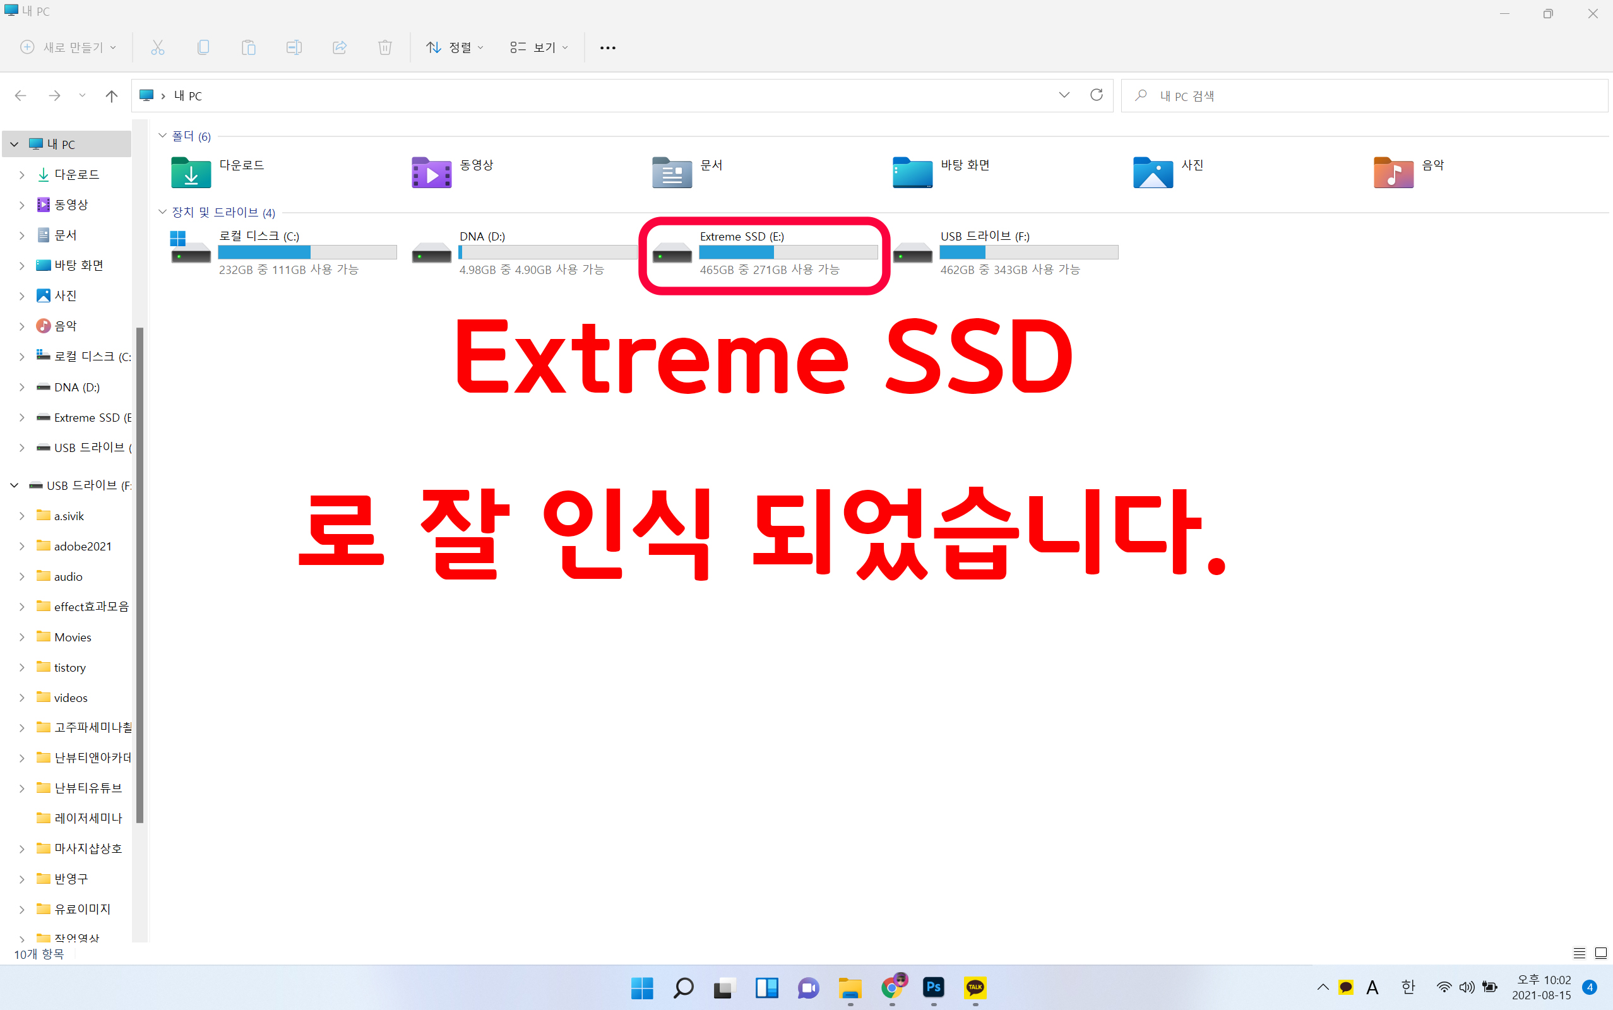Collapse the 장치 및 드라이브 (4) group
This screenshot has width=1613, height=1010.
point(162,211)
